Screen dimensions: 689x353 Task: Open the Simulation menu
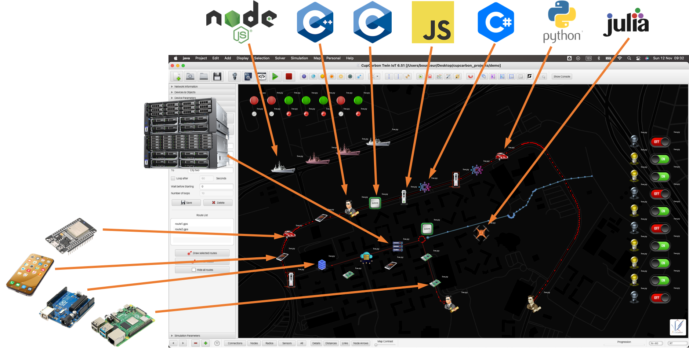pos(299,58)
